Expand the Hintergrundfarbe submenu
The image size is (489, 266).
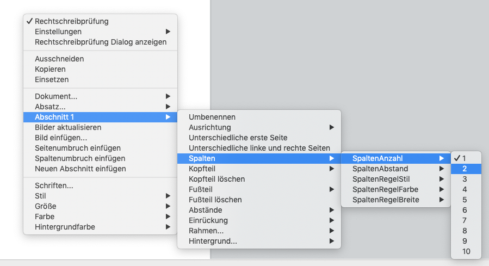[x=65, y=227]
